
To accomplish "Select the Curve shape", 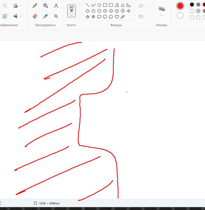I will point(93,5).
